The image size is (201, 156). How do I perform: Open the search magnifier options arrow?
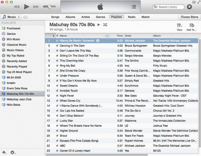[156, 7]
